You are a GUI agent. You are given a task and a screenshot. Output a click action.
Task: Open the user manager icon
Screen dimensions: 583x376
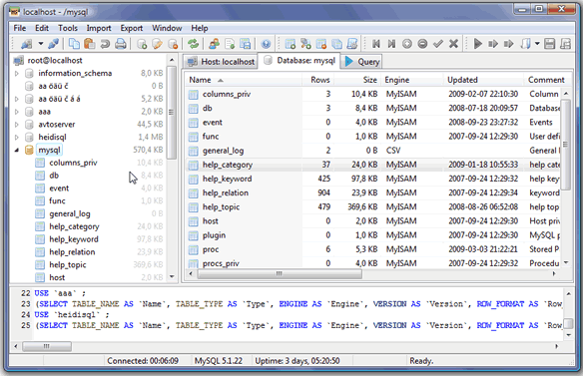(x=215, y=44)
